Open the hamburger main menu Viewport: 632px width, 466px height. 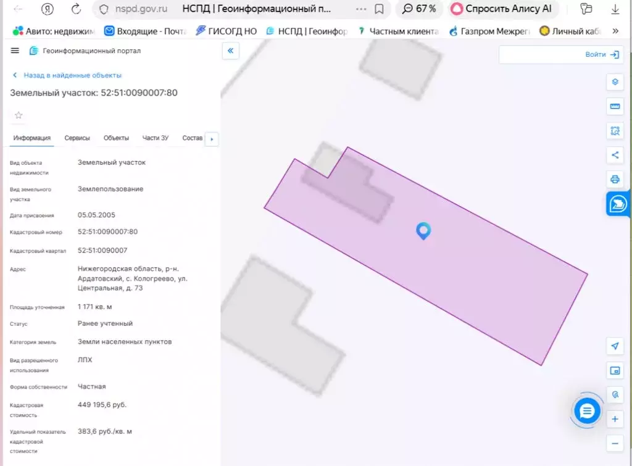point(15,51)
